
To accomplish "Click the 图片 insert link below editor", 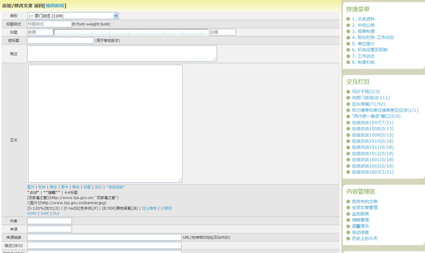I will 31,187.
